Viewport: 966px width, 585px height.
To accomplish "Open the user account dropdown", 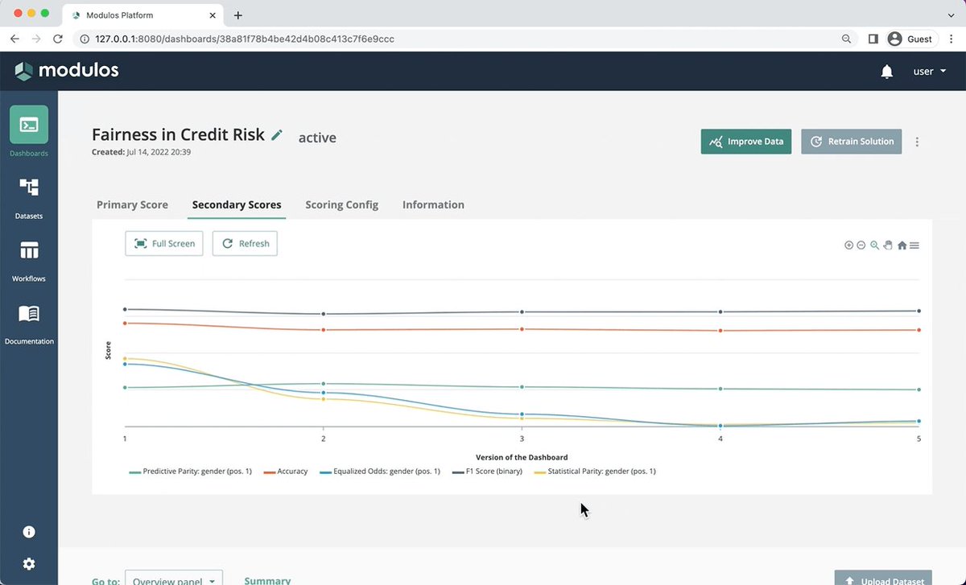I will pyautogui.click(x=929, y=72).
